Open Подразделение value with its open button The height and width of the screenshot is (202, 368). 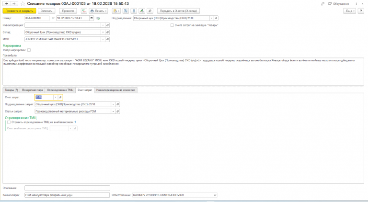coord(216,18)
